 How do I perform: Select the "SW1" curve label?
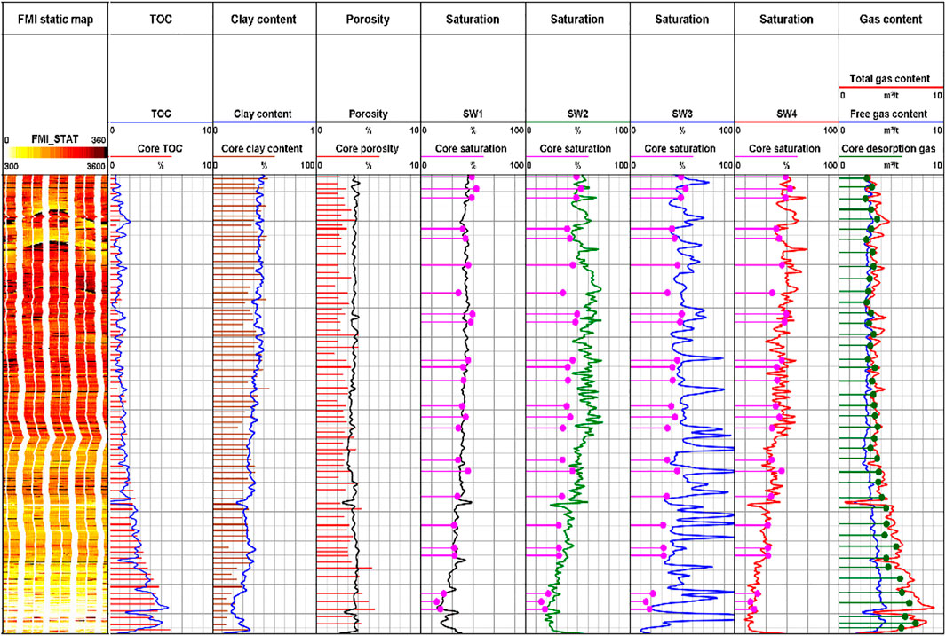tap(473, 114)
